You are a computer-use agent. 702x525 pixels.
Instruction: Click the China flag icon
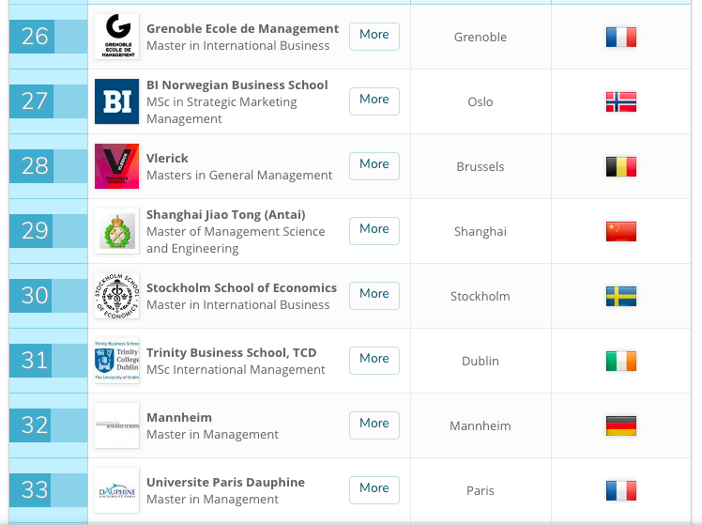click(621, 231)
